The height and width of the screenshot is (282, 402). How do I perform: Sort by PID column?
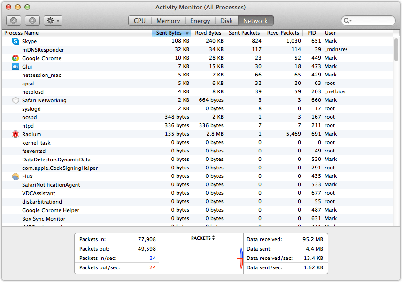[312, 33]
